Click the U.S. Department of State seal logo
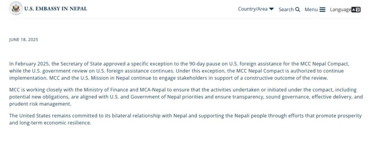The image size is (372, 146). coord(16,9)
